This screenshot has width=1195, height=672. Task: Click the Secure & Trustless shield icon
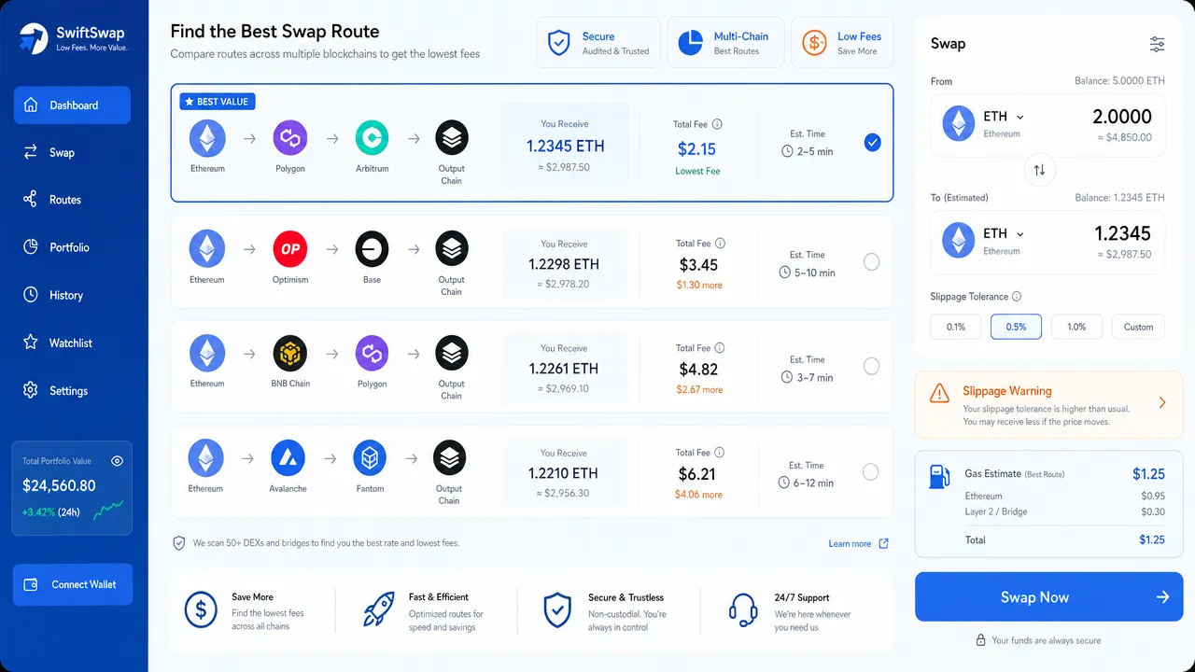click(557, 609)
